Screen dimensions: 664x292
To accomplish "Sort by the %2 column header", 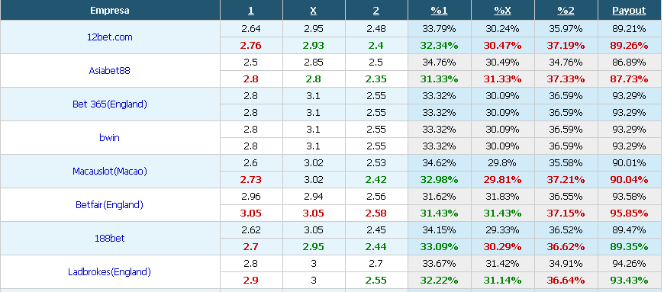I will tap(566, 11).
